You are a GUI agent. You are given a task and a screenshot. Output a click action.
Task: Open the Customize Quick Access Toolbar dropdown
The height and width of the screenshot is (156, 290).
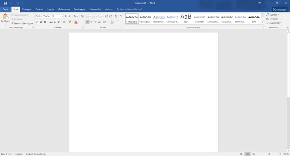[x=23, y=3]
